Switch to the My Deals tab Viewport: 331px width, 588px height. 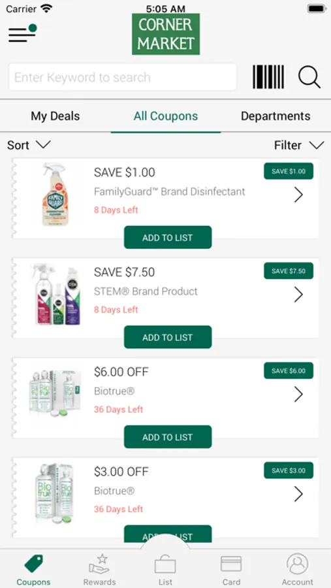[x=55, y=116]
